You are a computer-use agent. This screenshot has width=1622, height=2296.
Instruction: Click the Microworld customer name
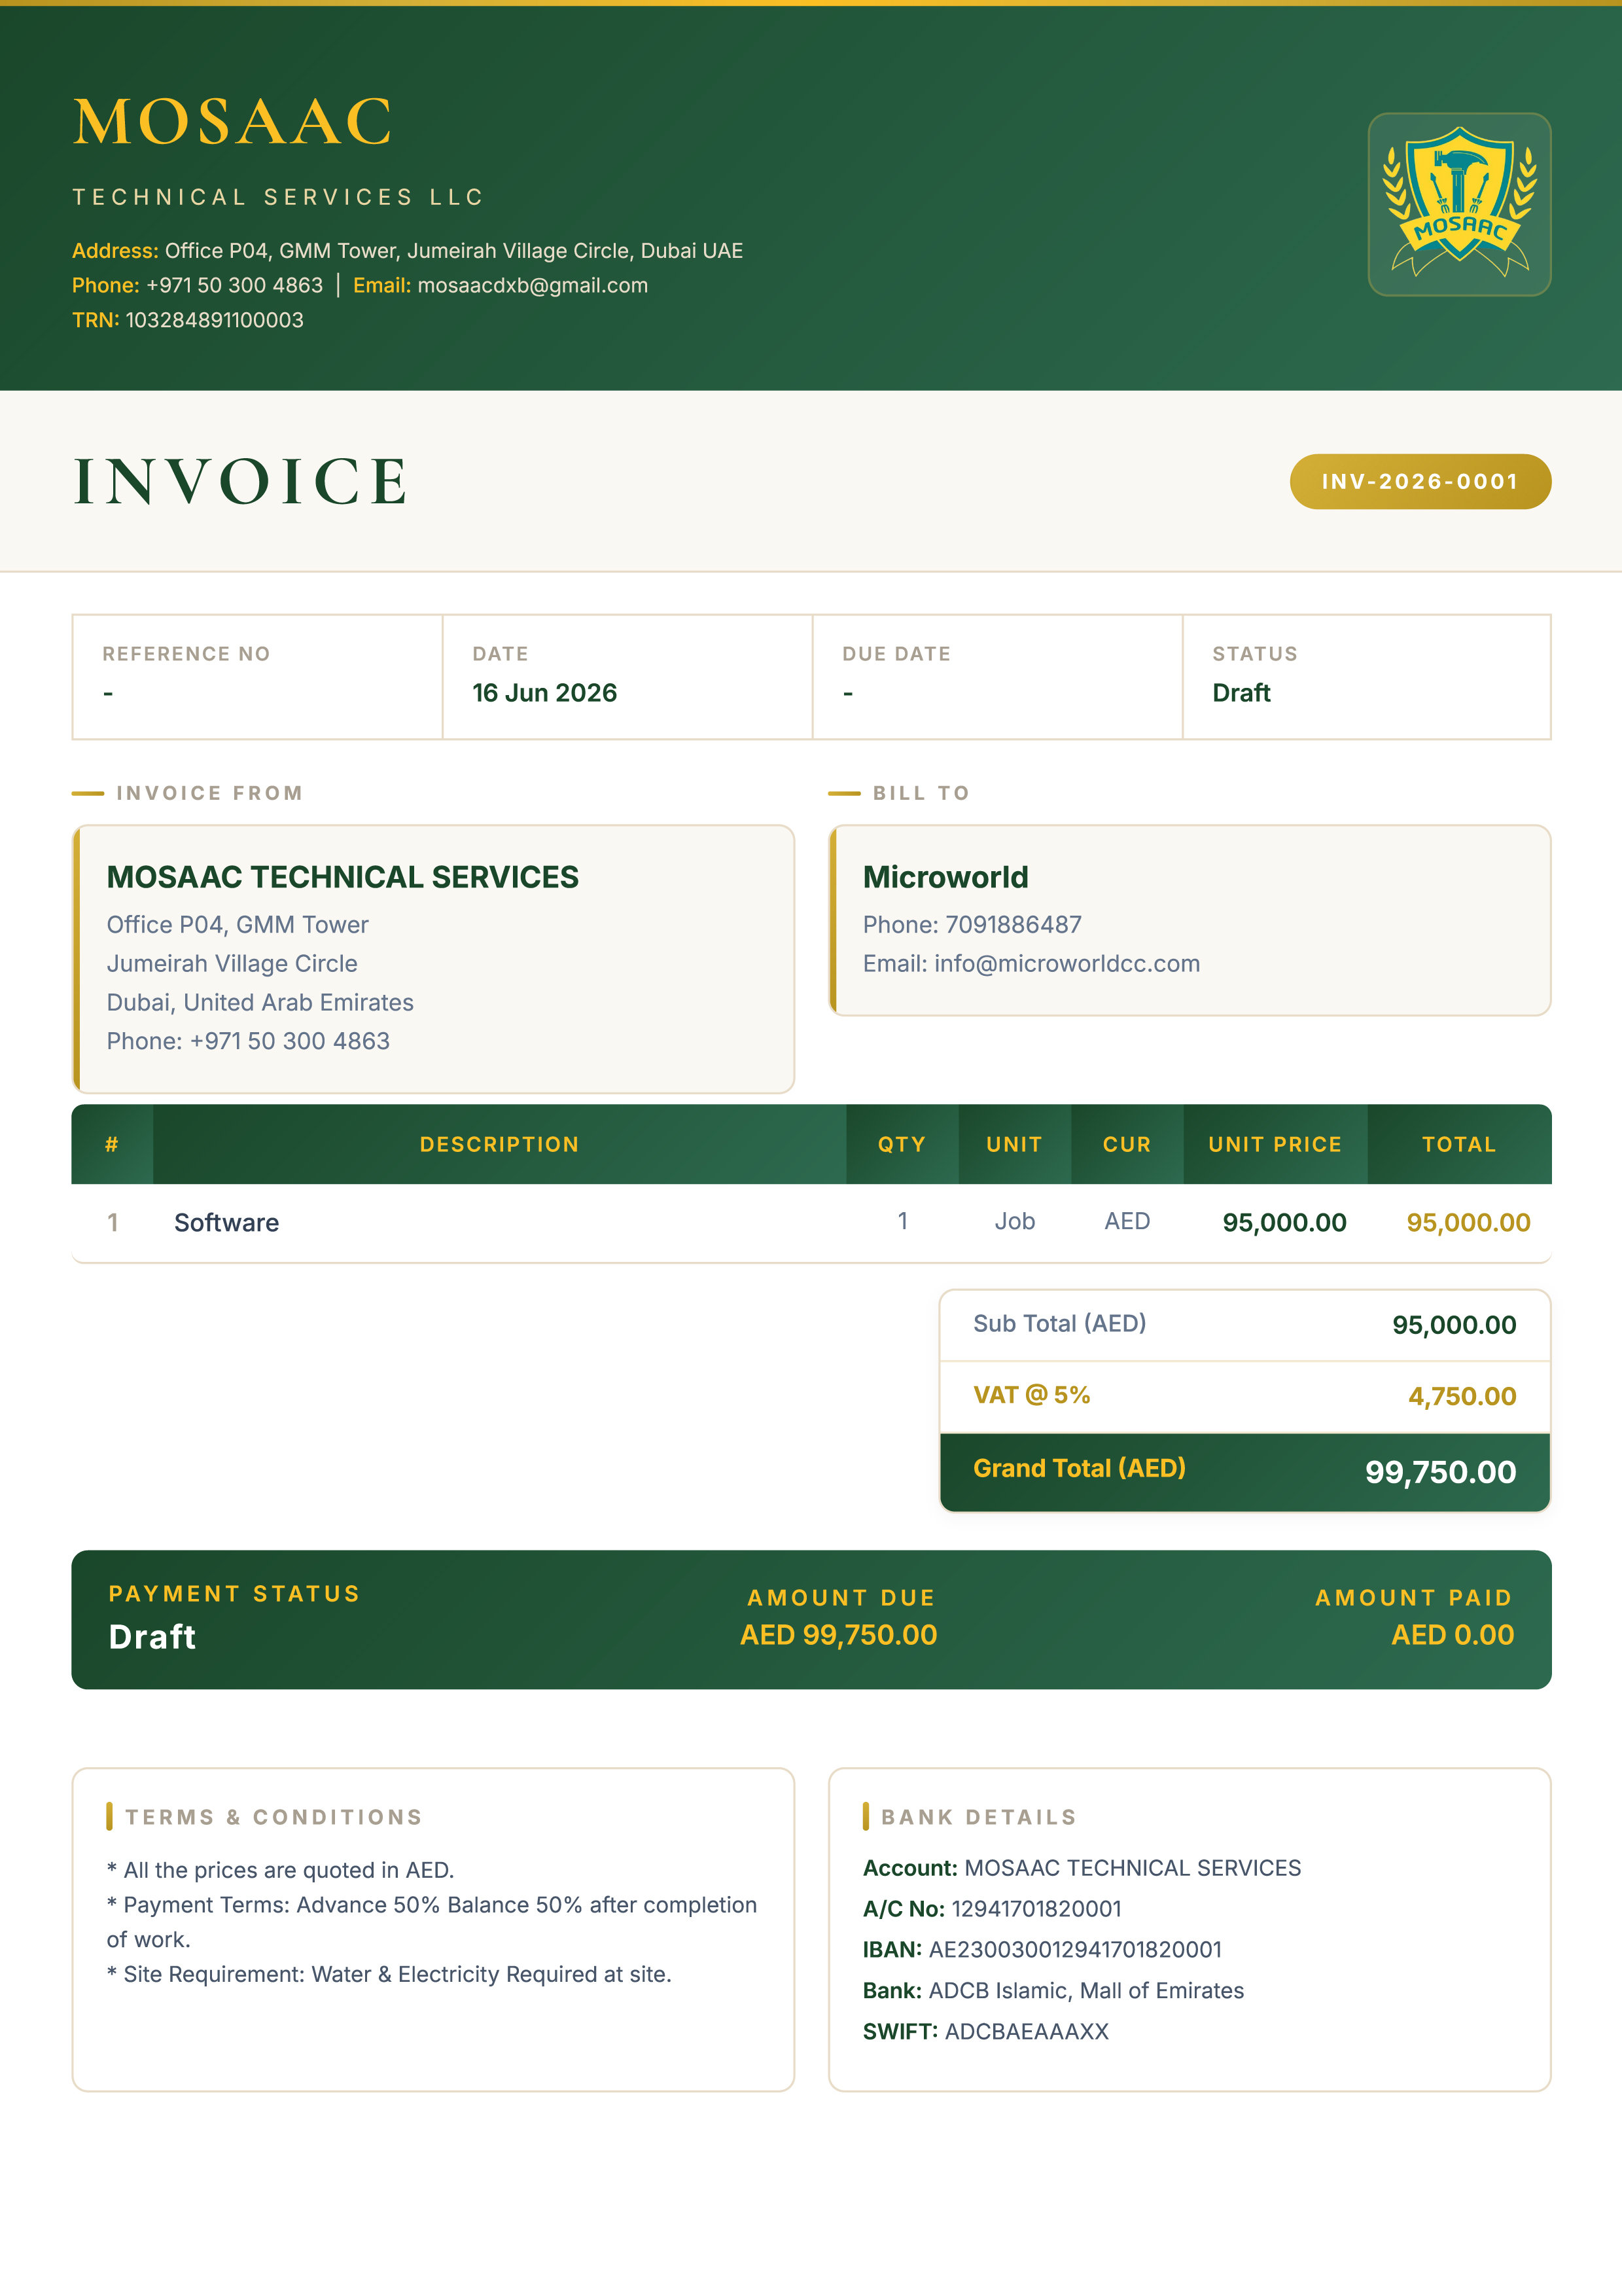pyautogui.click(x=945, y=877)
